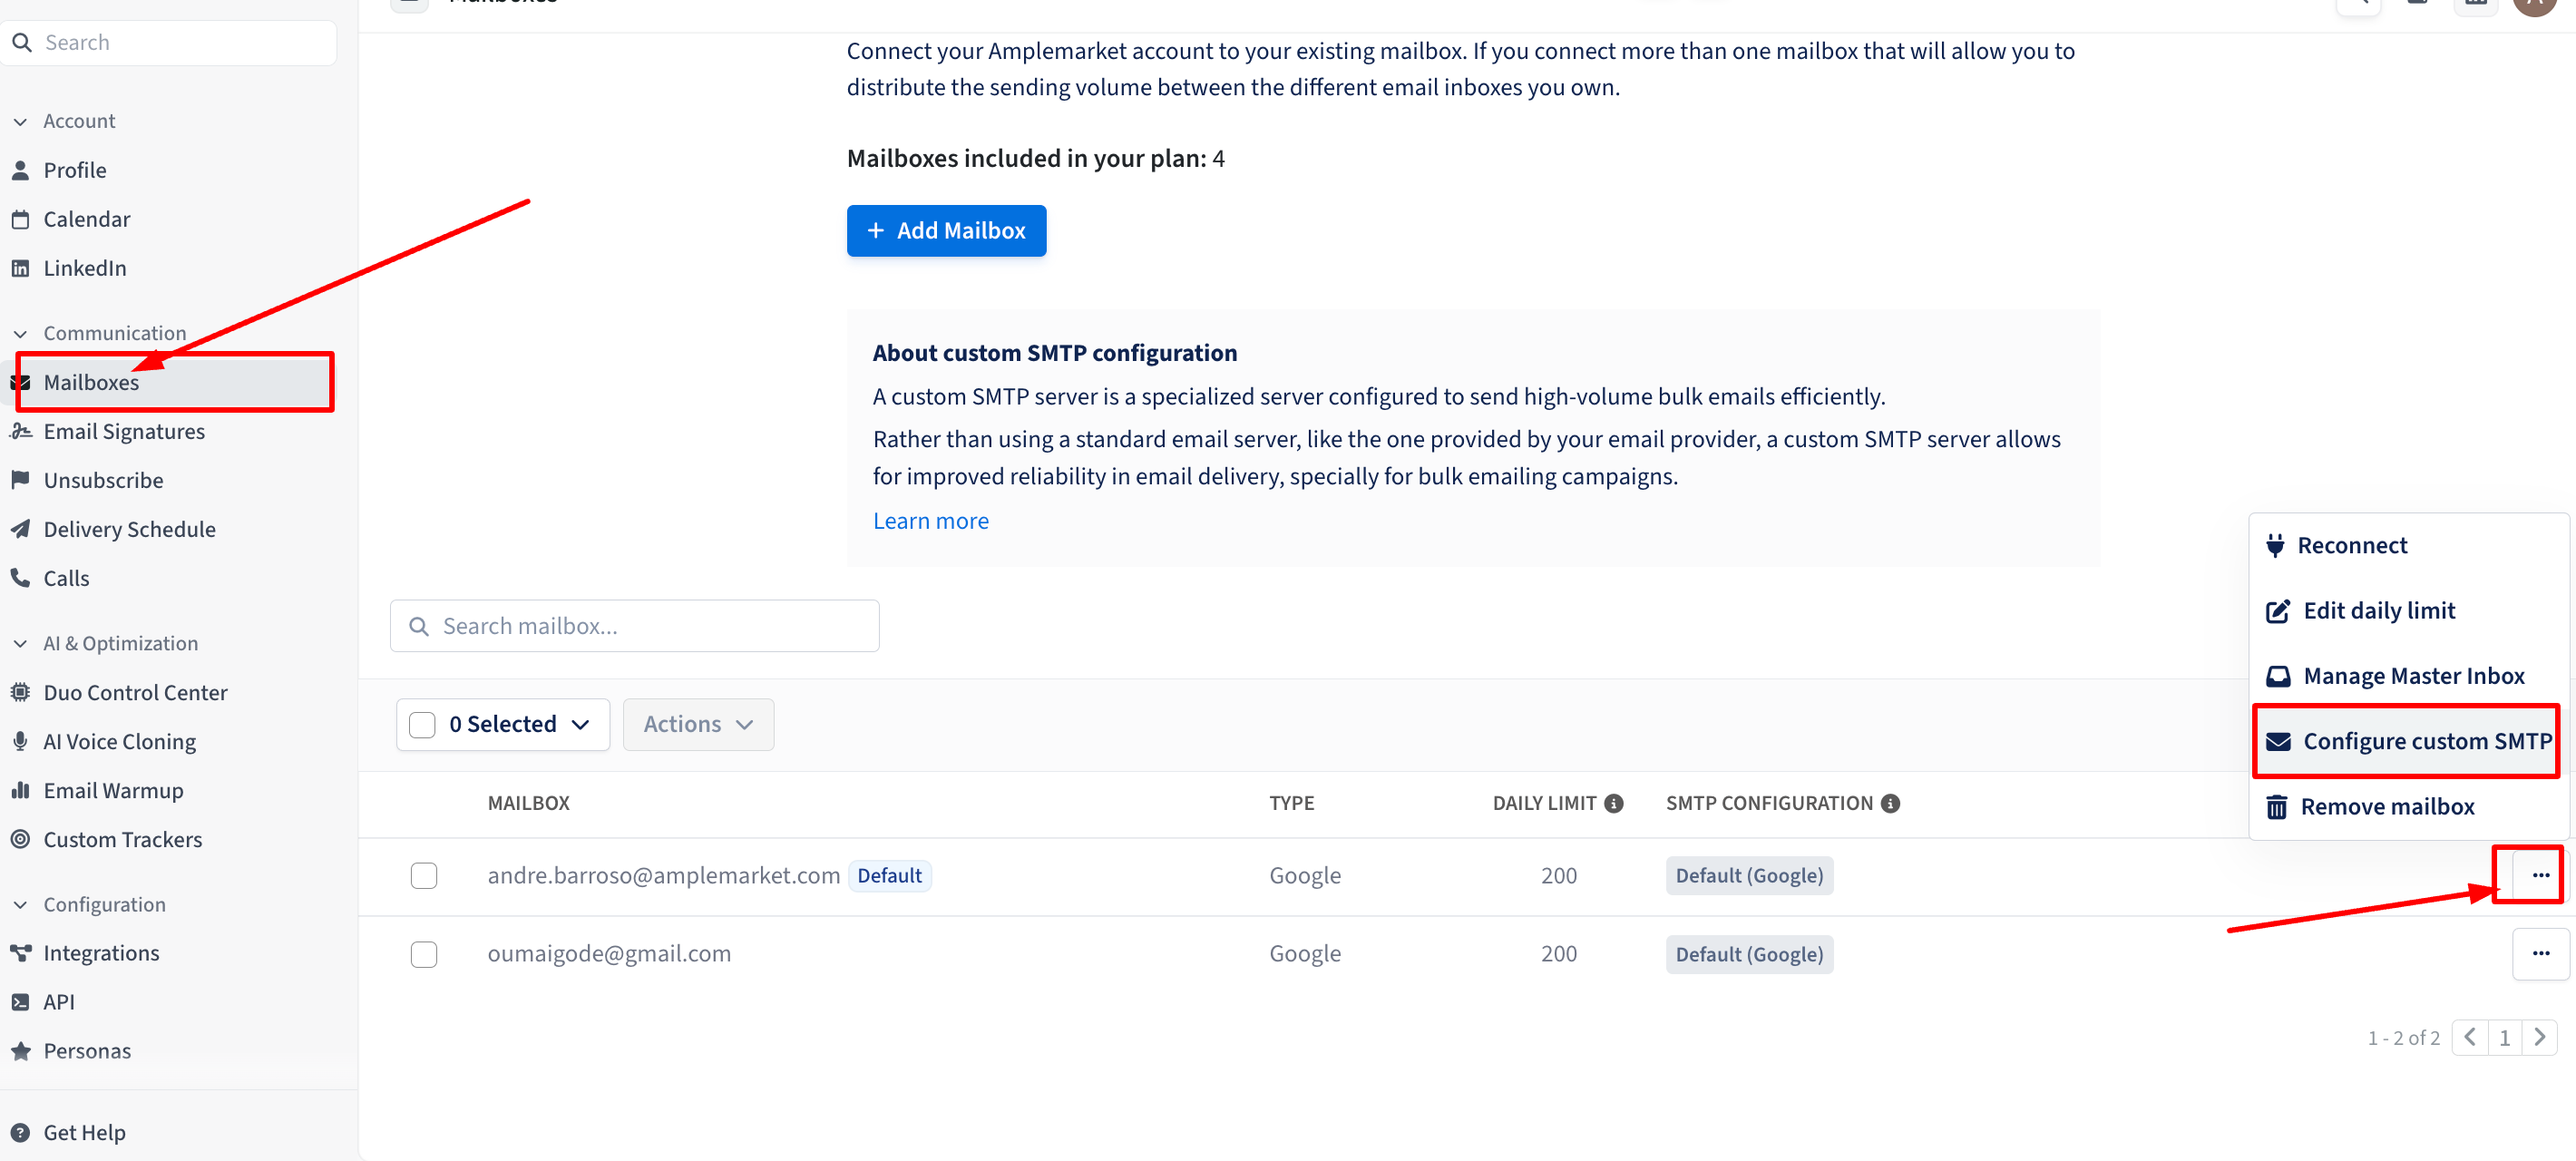Check the oumaigode@gmail.com mailbox checkbox

(424, 953)
